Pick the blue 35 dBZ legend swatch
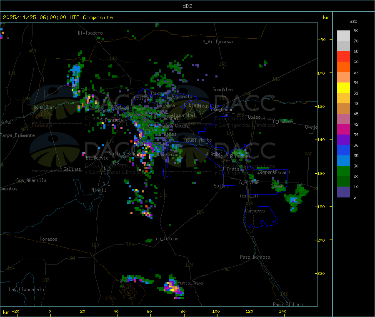 (x=343, y=150)
